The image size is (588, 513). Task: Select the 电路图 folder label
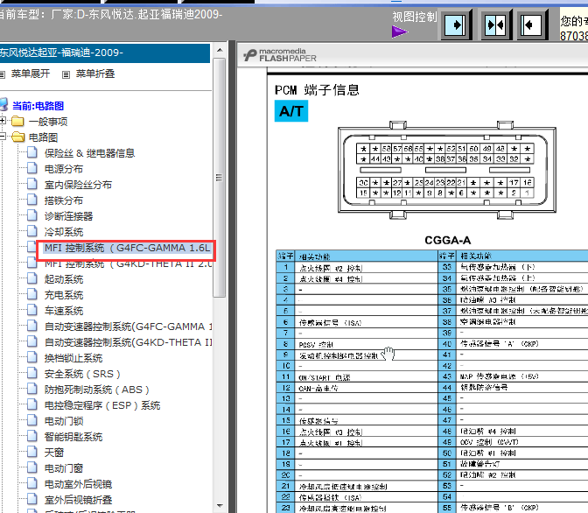coord(43,137)
